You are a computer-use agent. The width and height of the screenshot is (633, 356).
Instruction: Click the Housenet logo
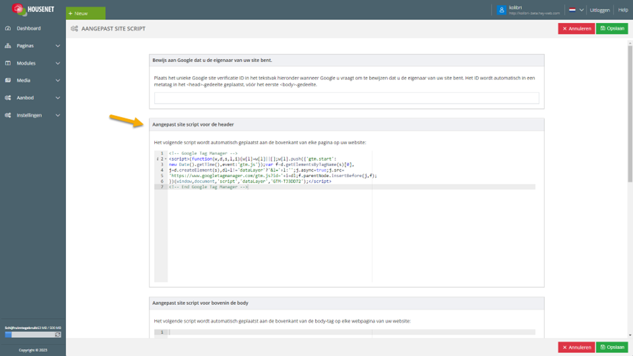tap(33, 9)
